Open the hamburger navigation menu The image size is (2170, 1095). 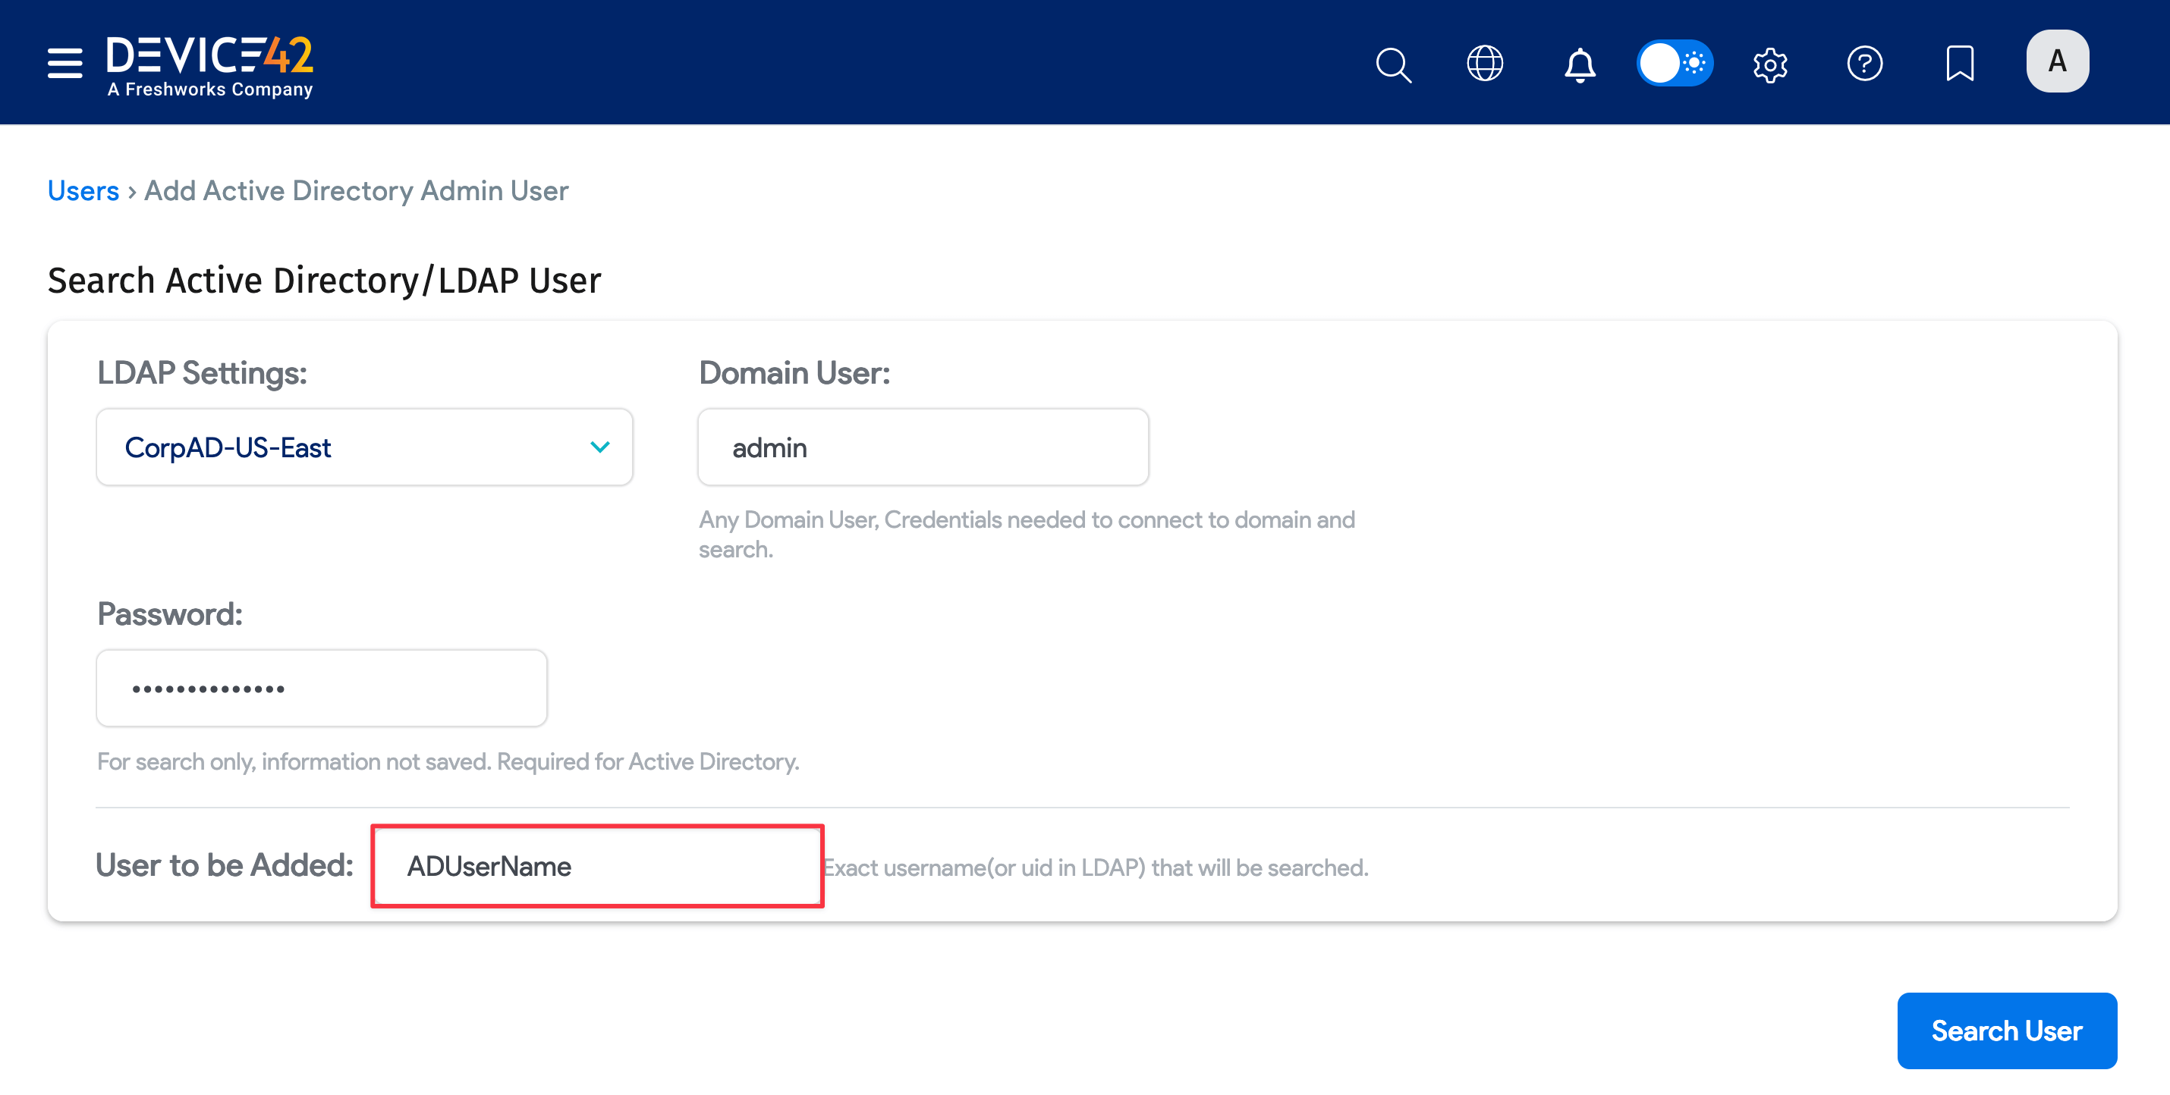point(64,63)
